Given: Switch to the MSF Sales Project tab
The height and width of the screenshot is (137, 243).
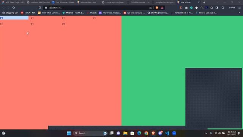Looking at the screenshot, I should (14, 2).
